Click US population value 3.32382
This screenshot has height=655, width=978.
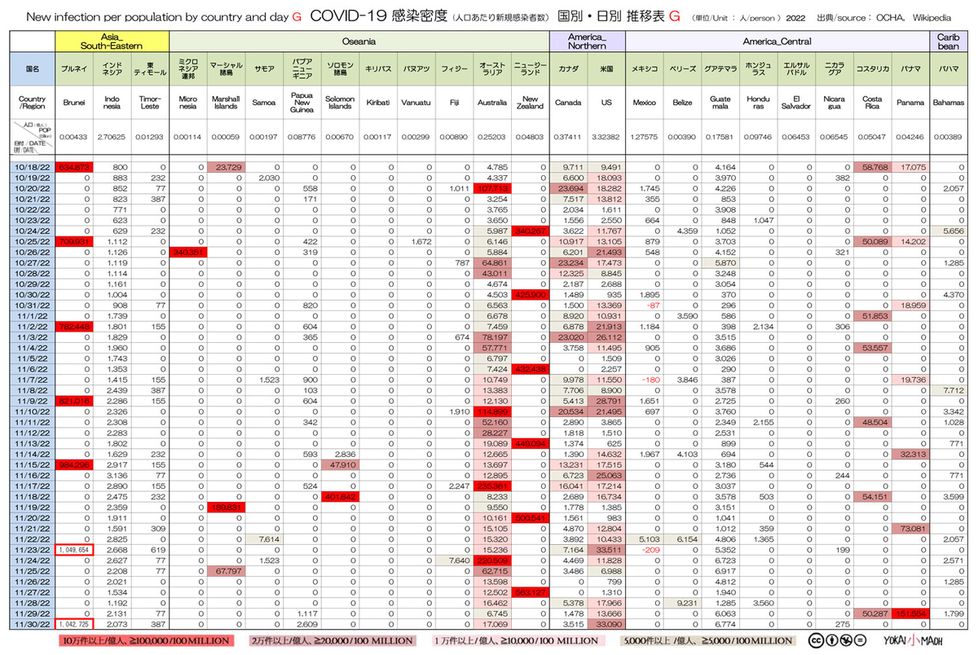[606, 138]
